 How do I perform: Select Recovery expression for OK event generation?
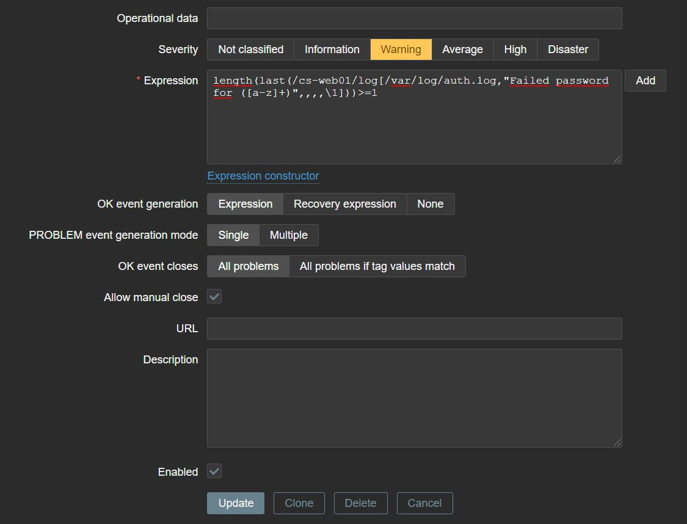[344, 204]
